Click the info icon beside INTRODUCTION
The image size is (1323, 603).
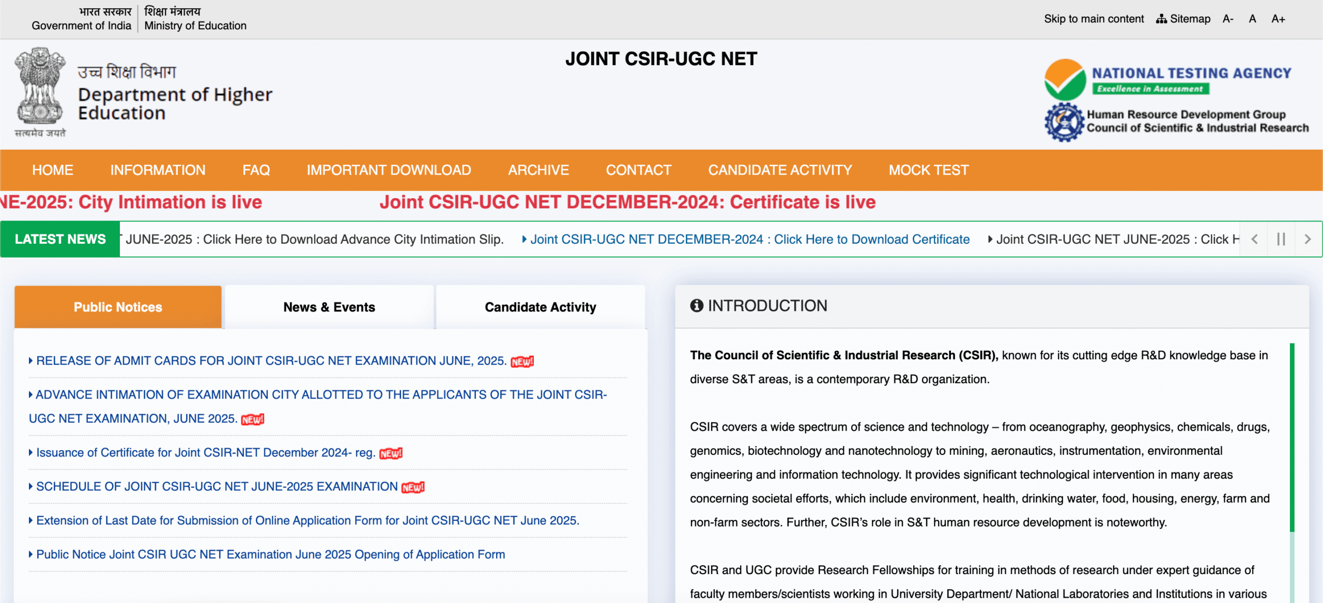(697, 306)
